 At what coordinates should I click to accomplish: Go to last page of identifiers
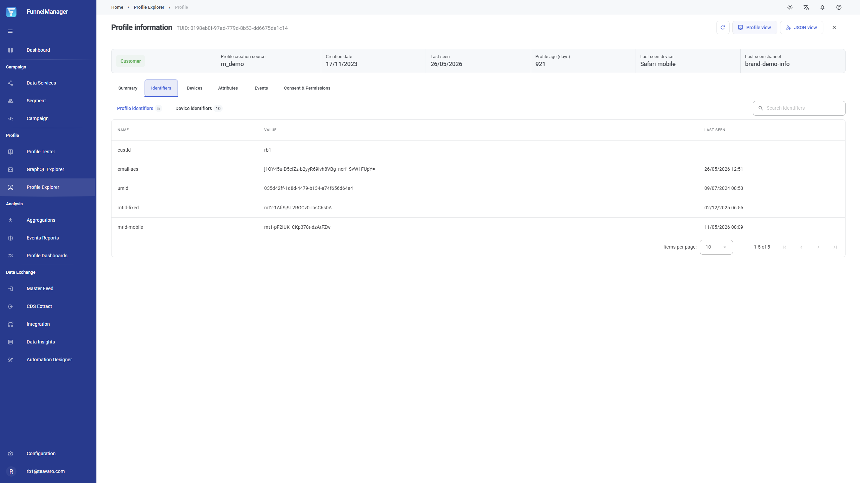(835, 247)
